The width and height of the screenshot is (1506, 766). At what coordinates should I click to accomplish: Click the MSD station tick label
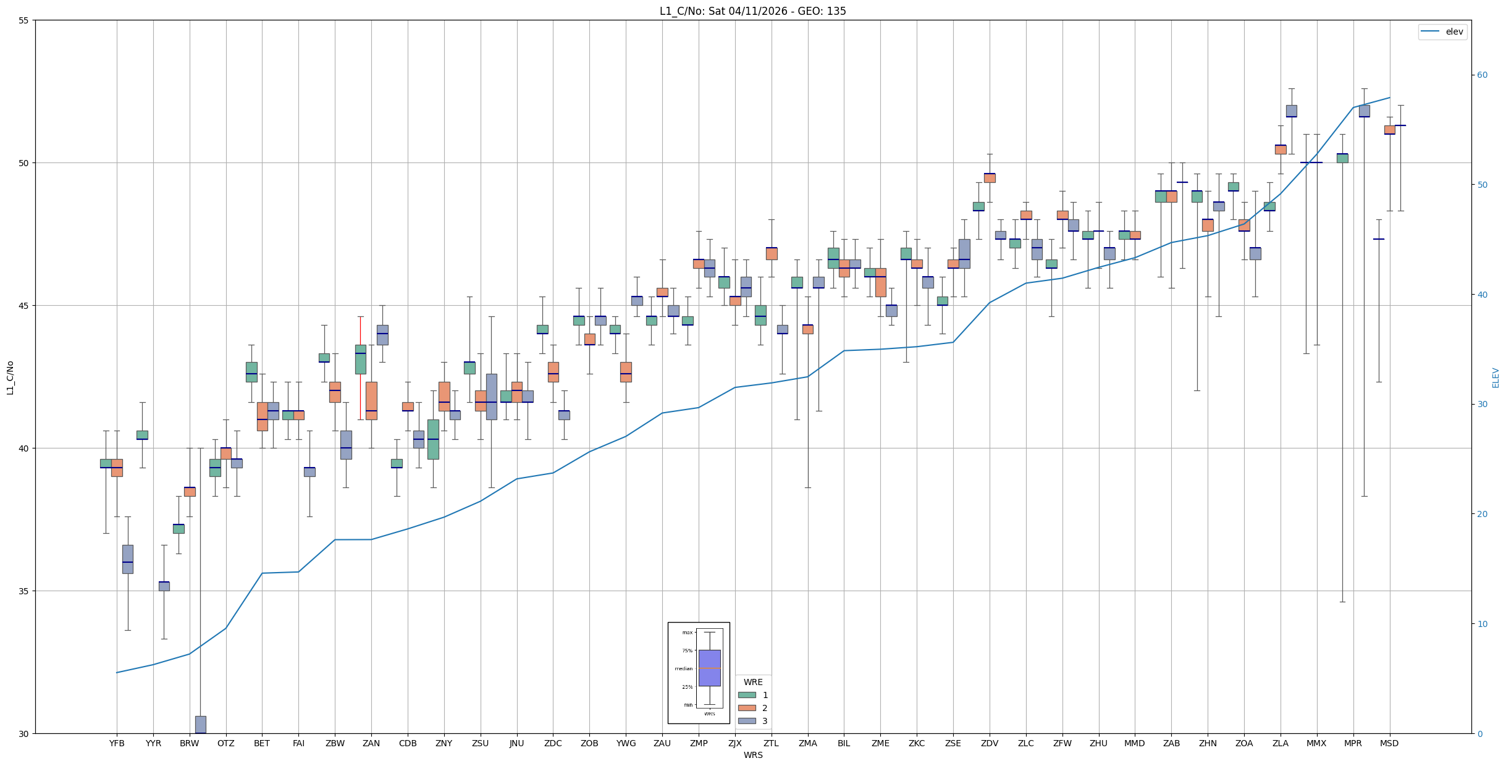click(x=1389, y=743)
